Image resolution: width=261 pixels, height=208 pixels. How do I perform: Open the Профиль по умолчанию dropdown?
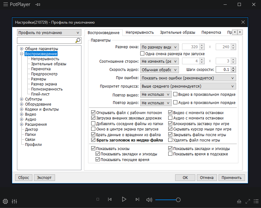49,32
